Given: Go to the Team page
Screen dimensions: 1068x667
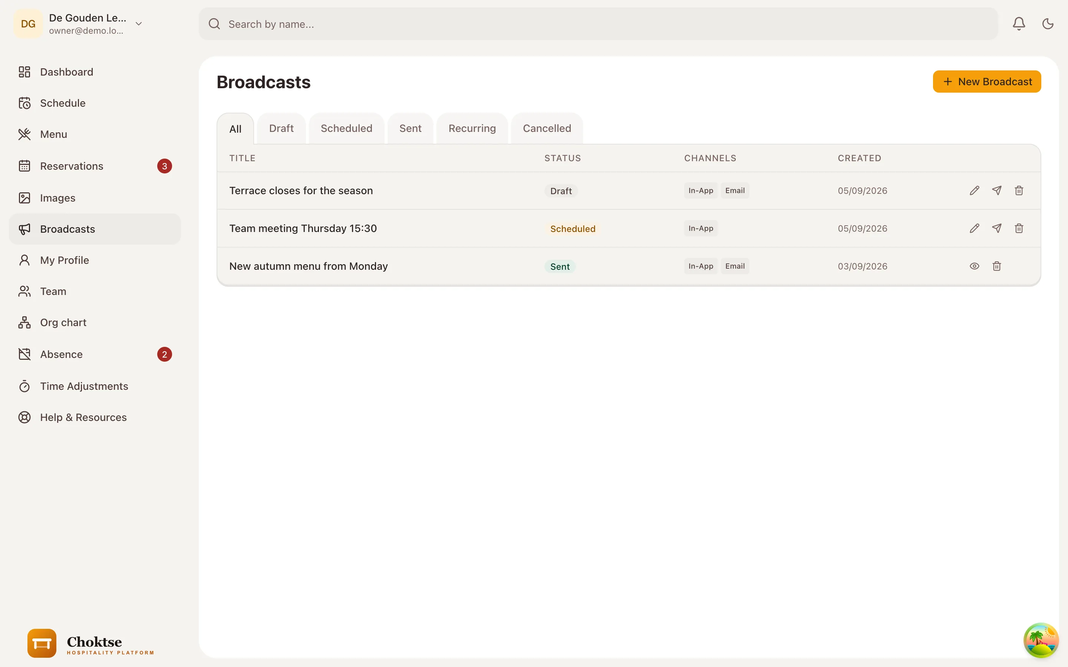Looking at the screenshot, I should [x=95, y=292].
